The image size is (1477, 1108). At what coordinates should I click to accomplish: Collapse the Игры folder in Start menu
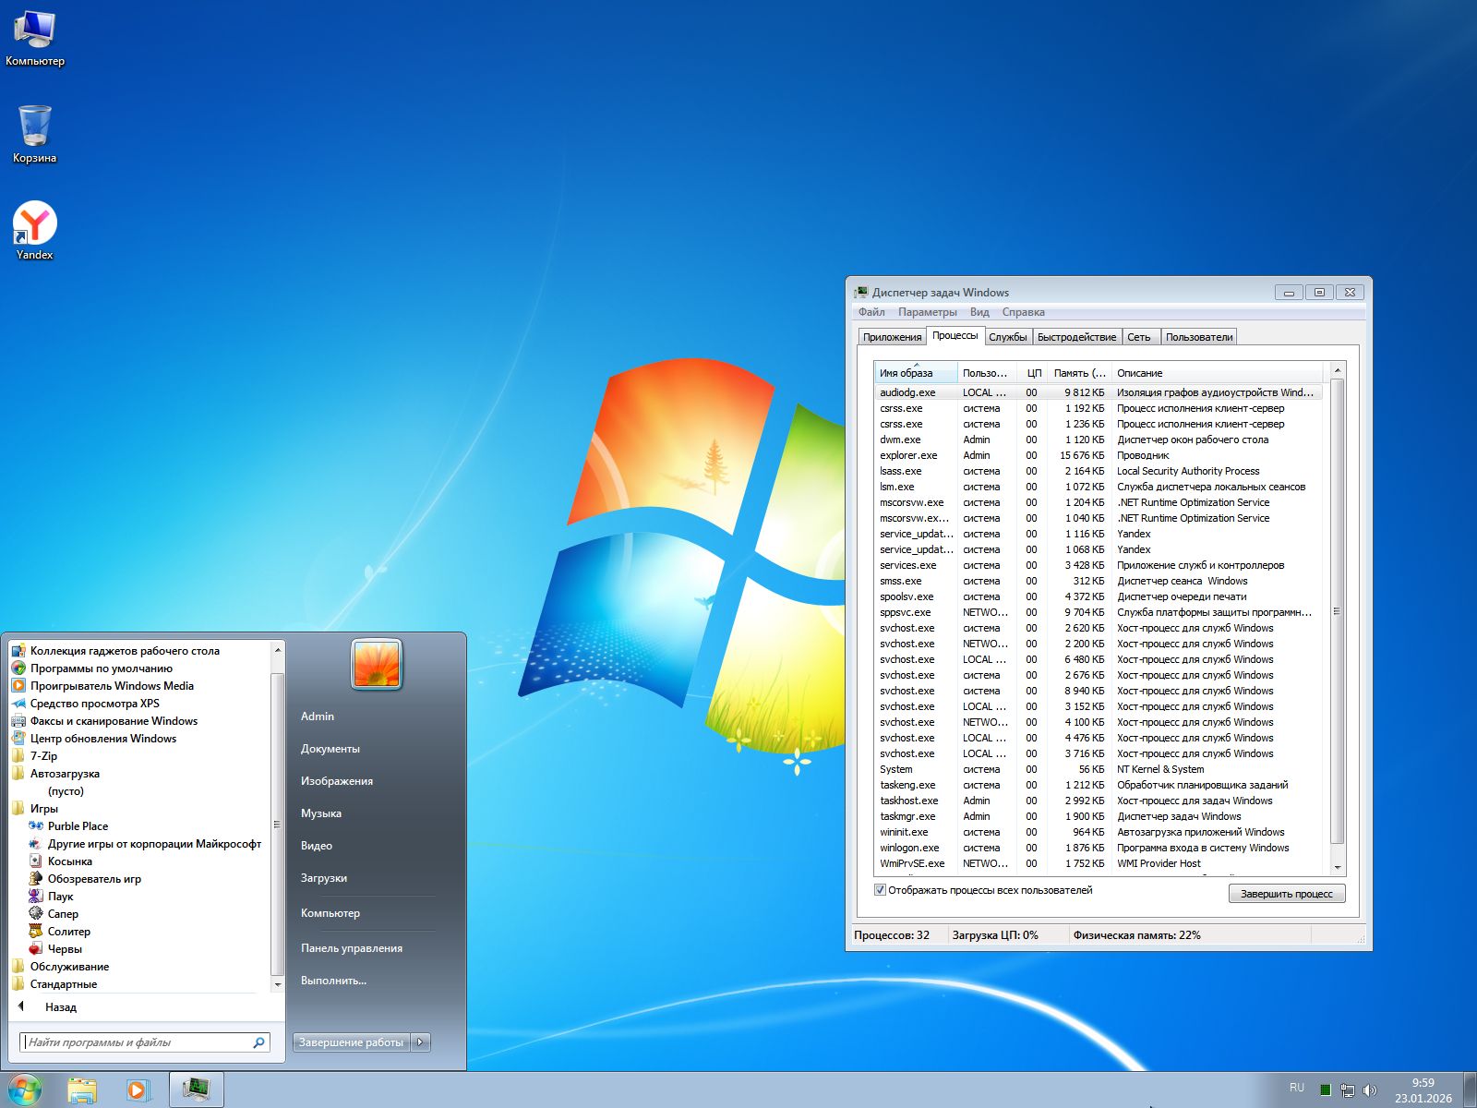tap(43, 809)
